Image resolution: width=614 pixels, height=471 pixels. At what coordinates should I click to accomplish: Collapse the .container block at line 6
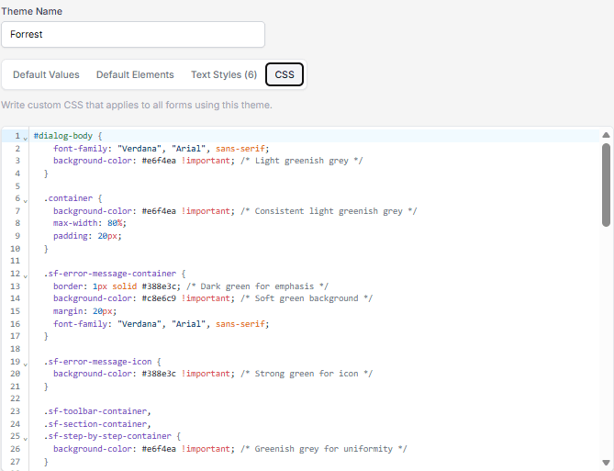[26, 201]
